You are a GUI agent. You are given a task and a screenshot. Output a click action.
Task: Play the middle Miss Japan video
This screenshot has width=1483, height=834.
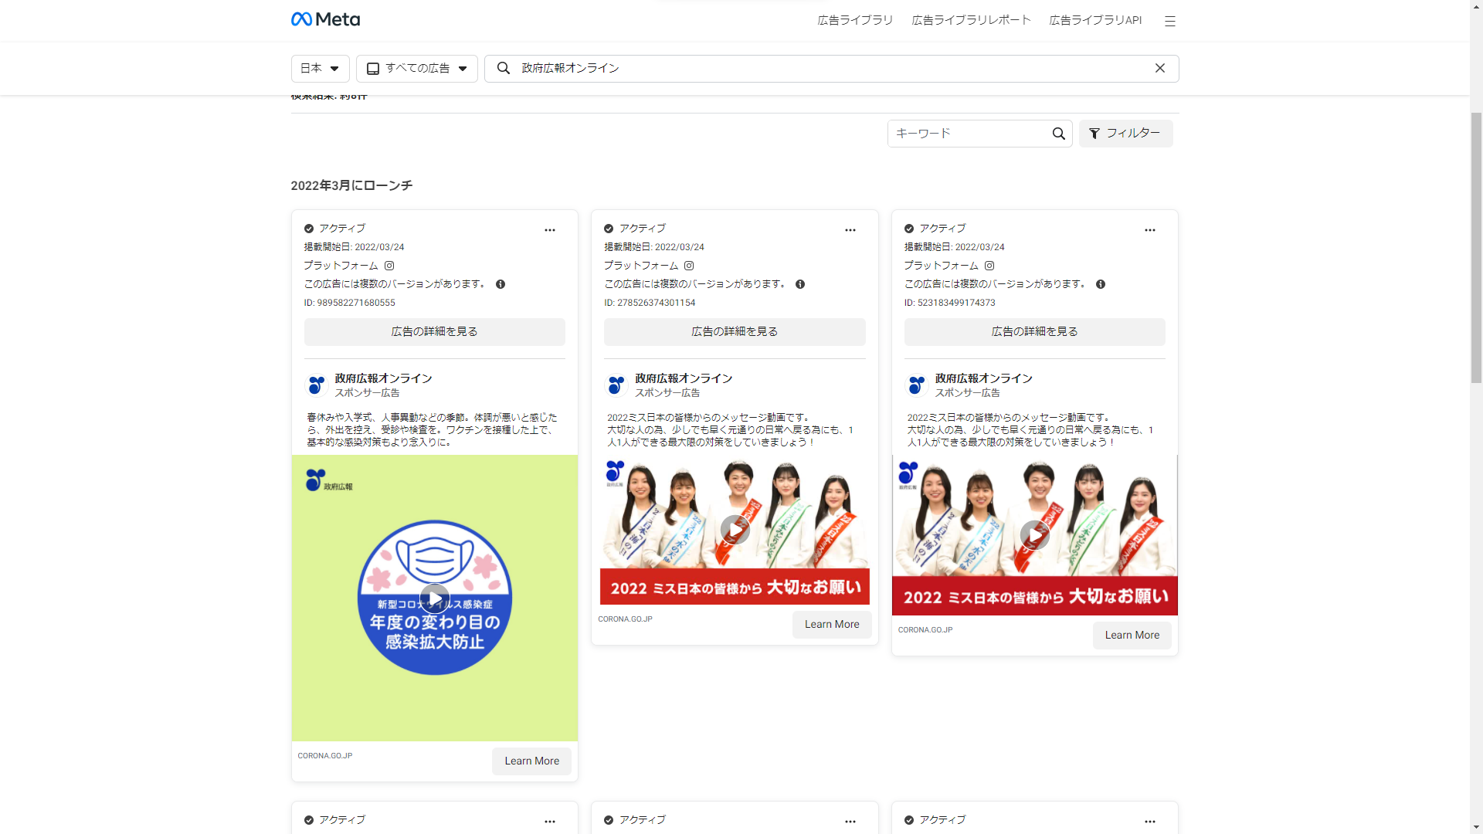coord(735,530)
